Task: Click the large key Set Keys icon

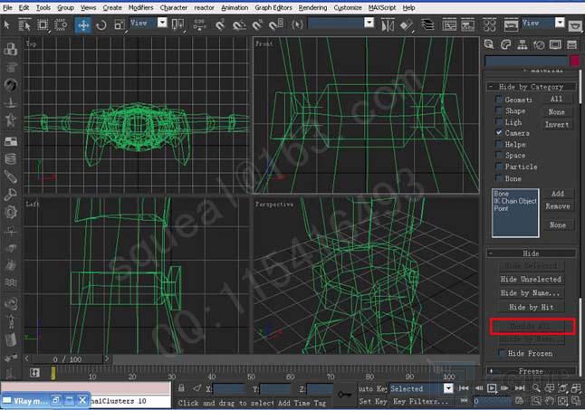Action: tap(344, 394)
